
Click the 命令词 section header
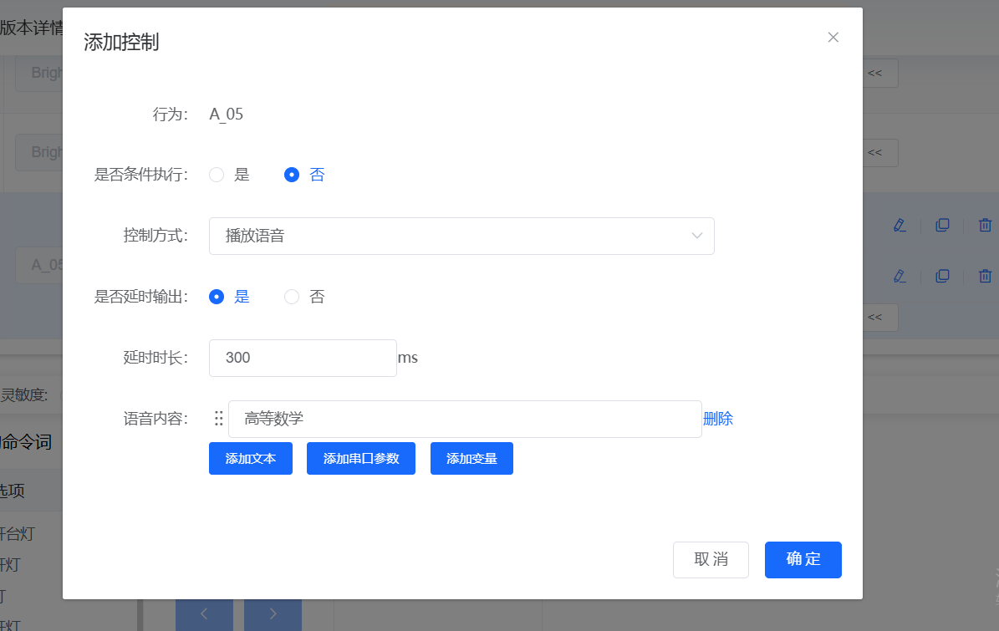click(25, 442)
